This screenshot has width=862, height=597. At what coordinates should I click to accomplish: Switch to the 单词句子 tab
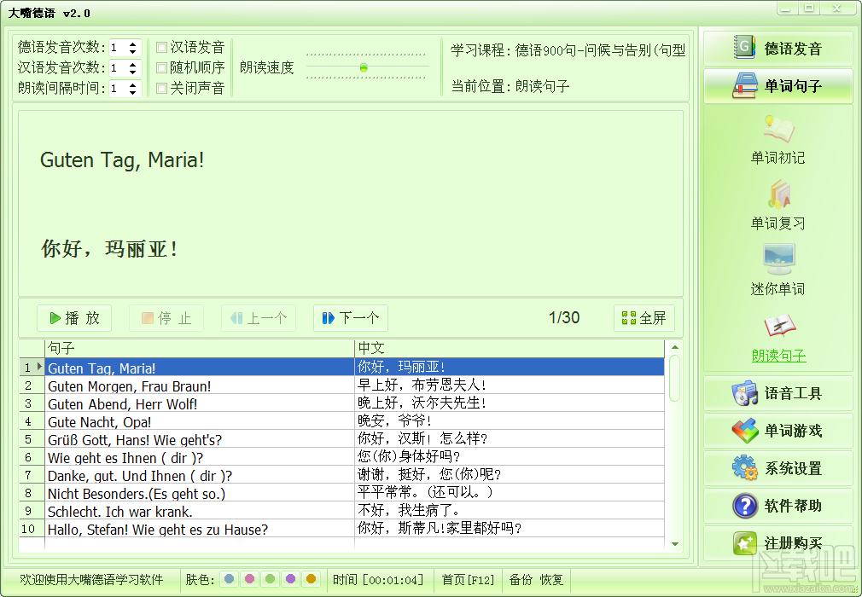[x=778, y=85]
